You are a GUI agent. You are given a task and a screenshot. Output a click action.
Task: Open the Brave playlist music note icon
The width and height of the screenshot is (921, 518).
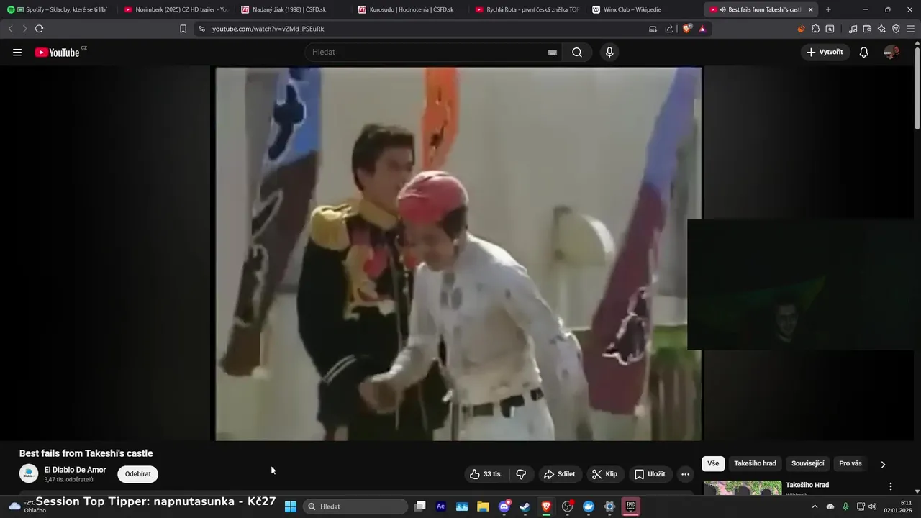pos(853,29)
